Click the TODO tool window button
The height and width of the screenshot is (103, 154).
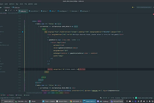(3, 95)
